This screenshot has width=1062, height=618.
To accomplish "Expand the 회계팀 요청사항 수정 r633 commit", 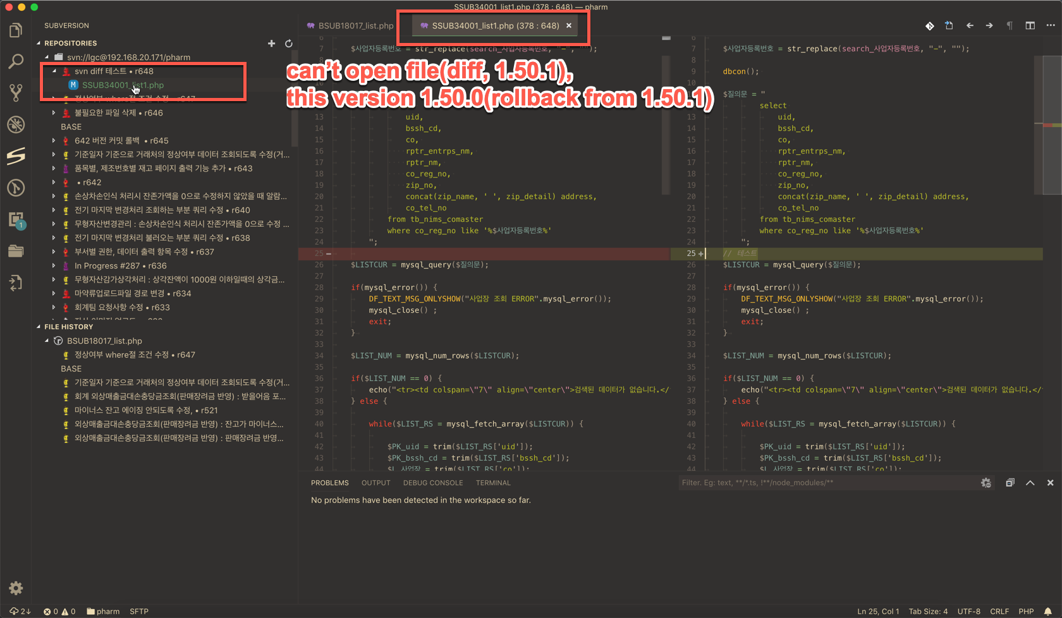I will (x=54, y=307).
